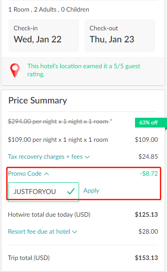Click the green checkmark in promo field

(x=71, y=191)
